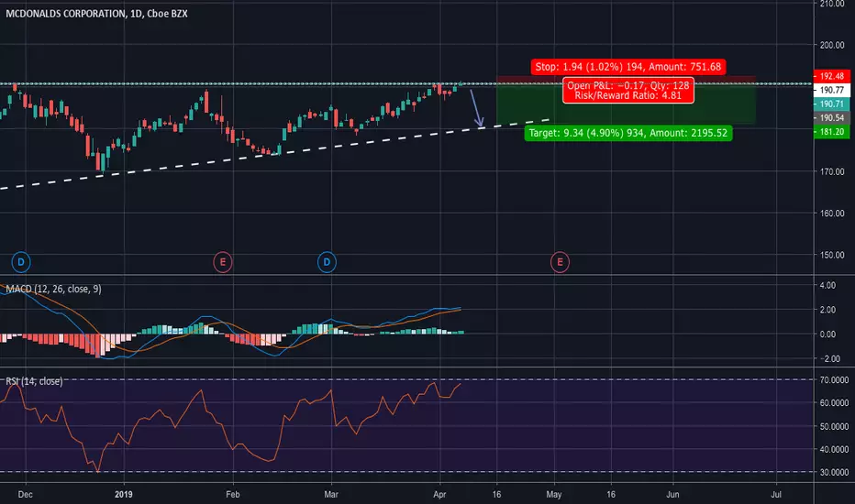Click the Open P&L Risk/Reward Ratio box
The image size is (855, 504).
(x=628, y=91)
